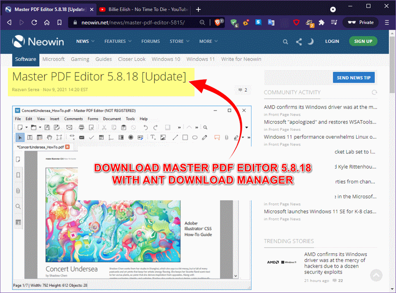Open the extension icon with badge 7
396x293 pixels.
310,23
